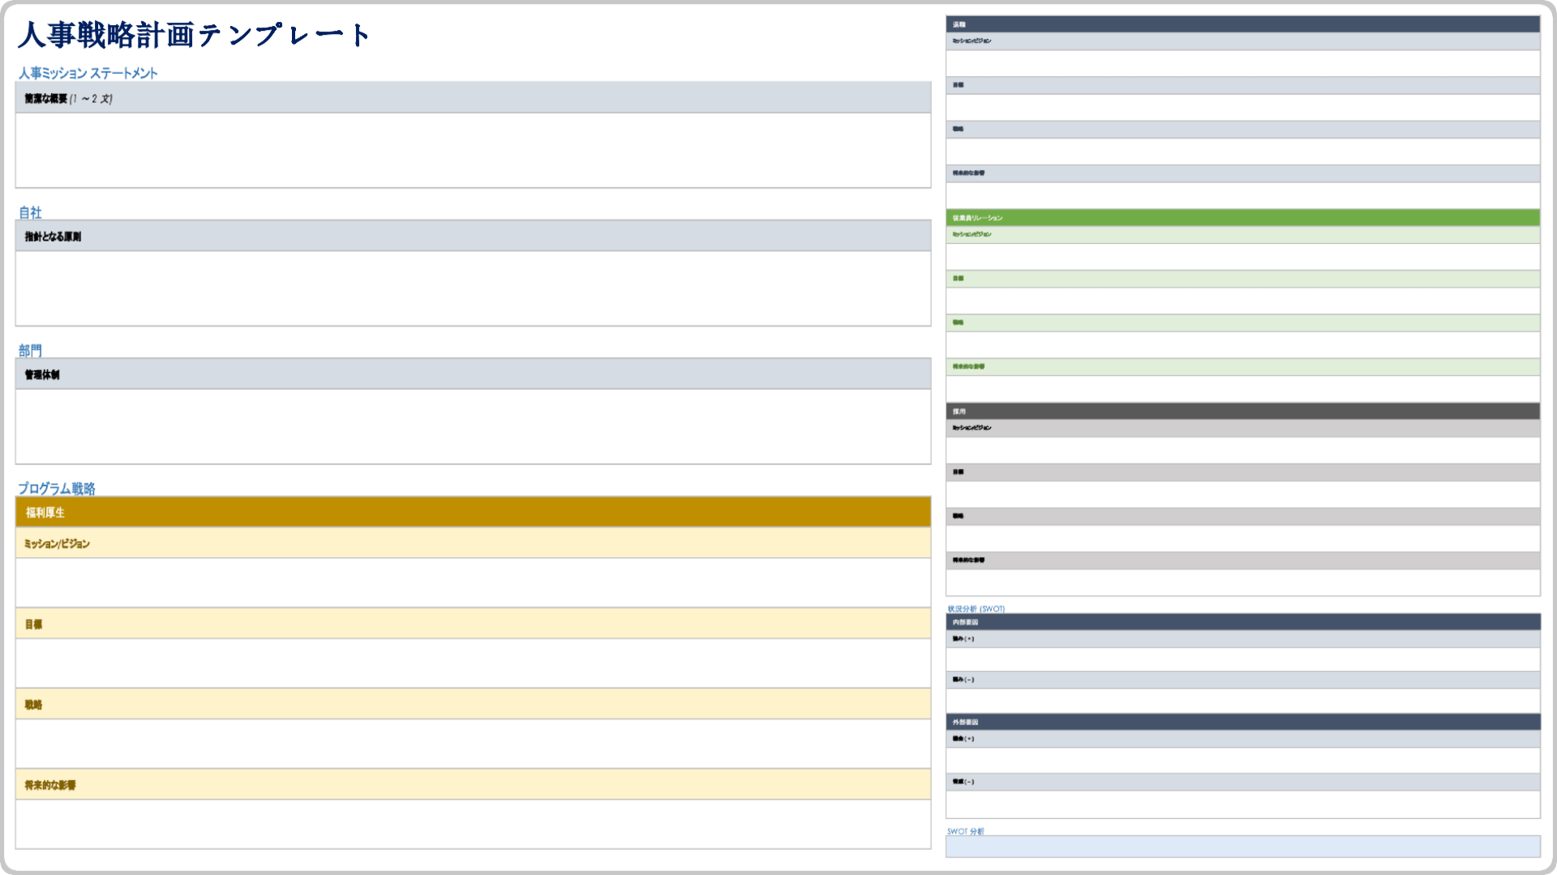The height and width of the screenshot is (875, 1557).
Task: Click the gold 福利厚生 section banner
Action: point(473,512)
